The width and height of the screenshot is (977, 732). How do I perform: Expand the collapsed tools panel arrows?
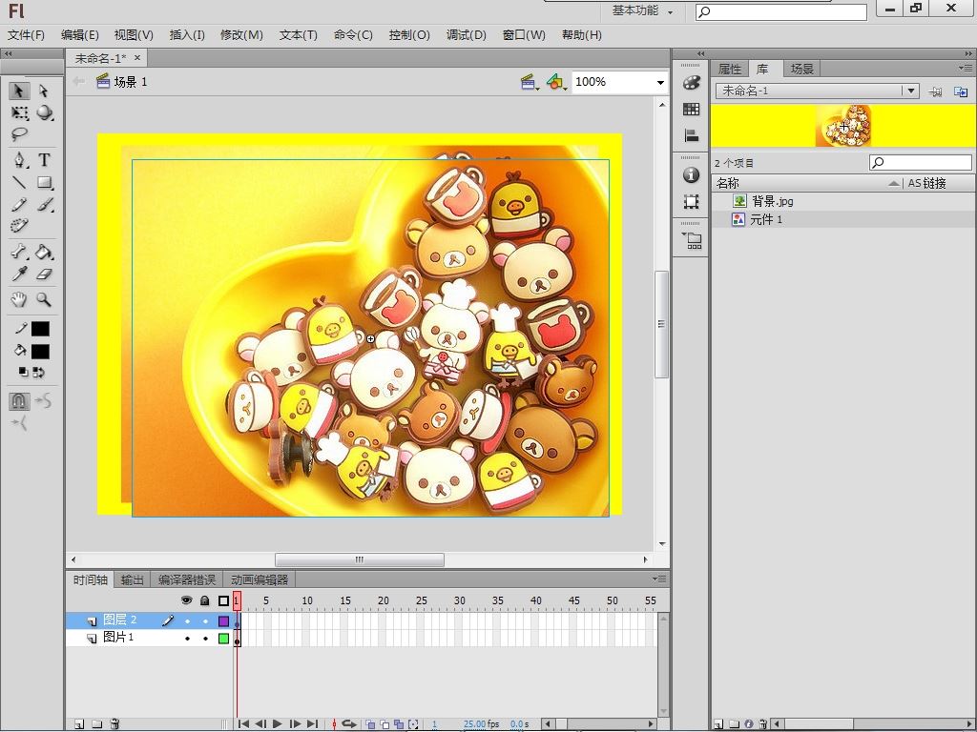[x=8, y=53]
